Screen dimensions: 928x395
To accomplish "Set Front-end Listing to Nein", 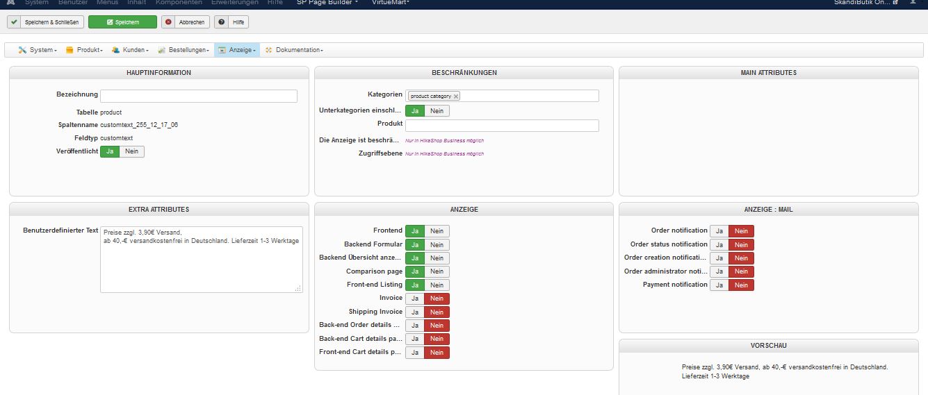I will pos(437,285).
